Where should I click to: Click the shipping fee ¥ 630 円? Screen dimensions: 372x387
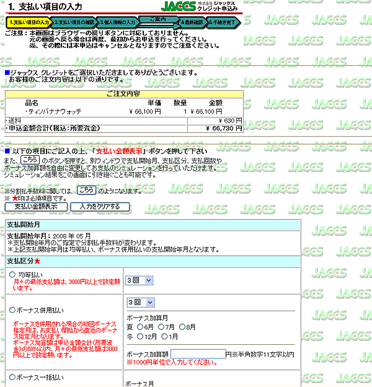(230, 121)
